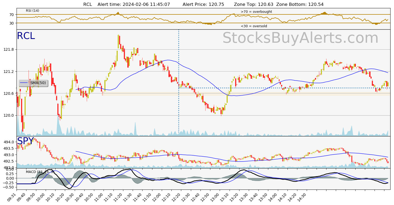This screenshot has width=394, height=205.
Task: Click the SPY axis value 493.0
Action: tap(9, 155)
